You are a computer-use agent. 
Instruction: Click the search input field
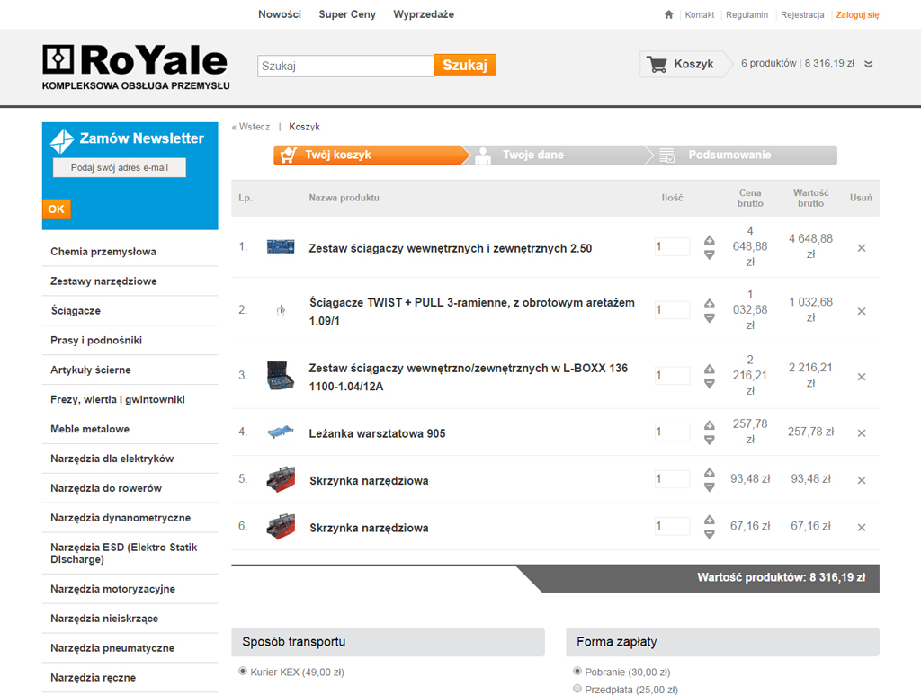(345, 66)
